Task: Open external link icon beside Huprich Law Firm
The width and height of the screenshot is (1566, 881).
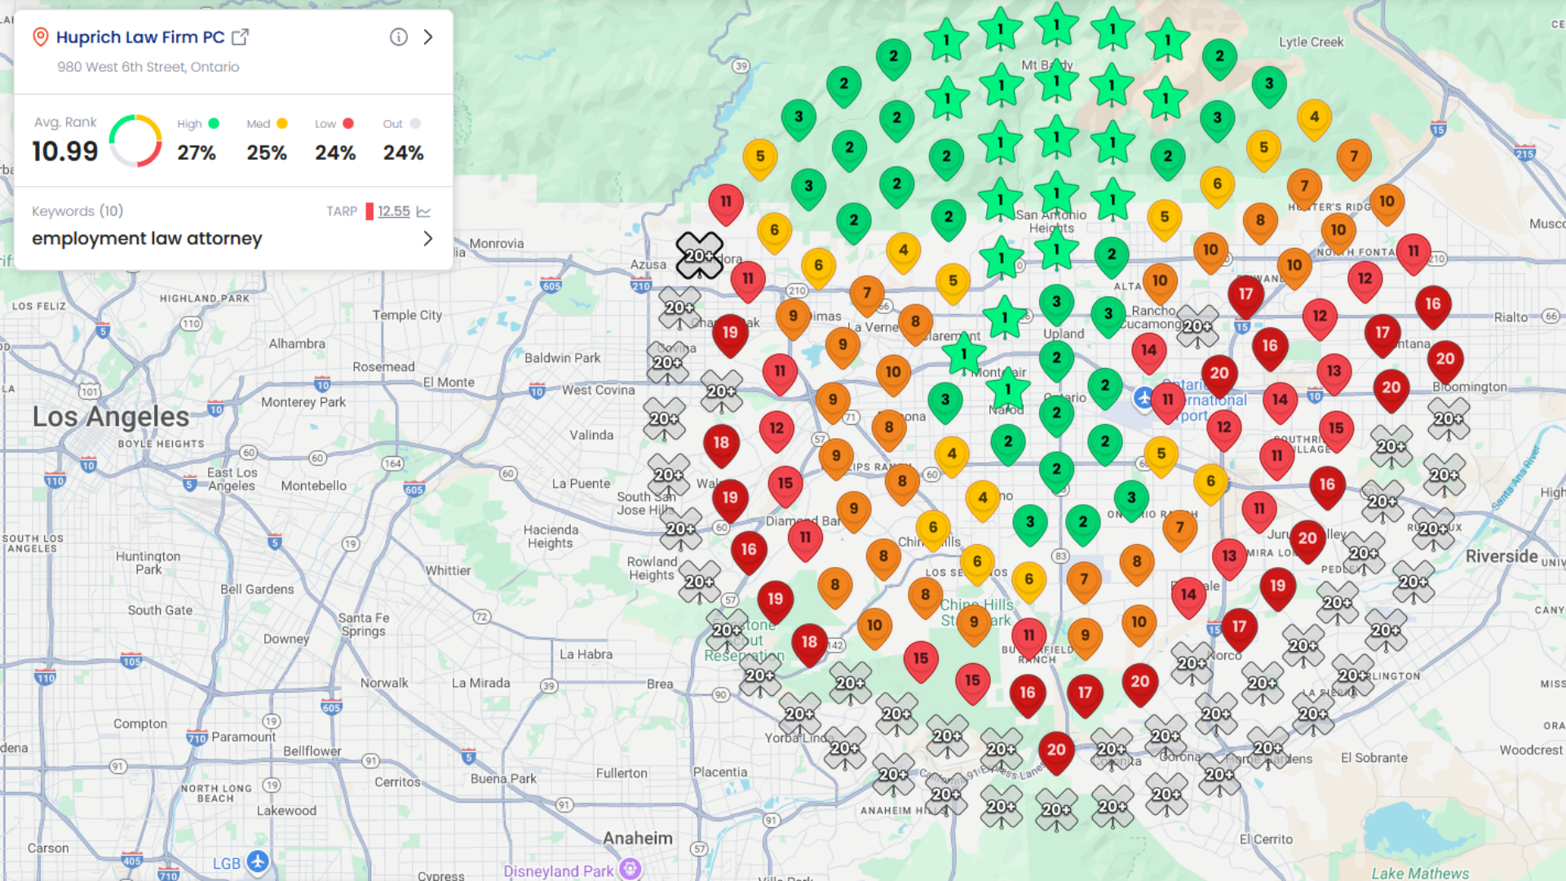Action: click(x=240, y=37)
